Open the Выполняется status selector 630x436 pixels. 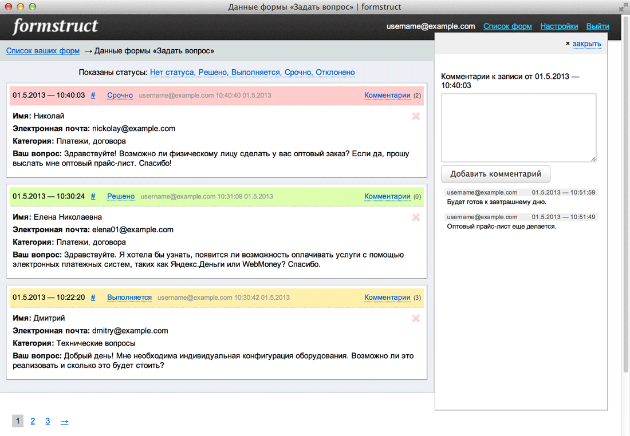[x=129, y=298]
